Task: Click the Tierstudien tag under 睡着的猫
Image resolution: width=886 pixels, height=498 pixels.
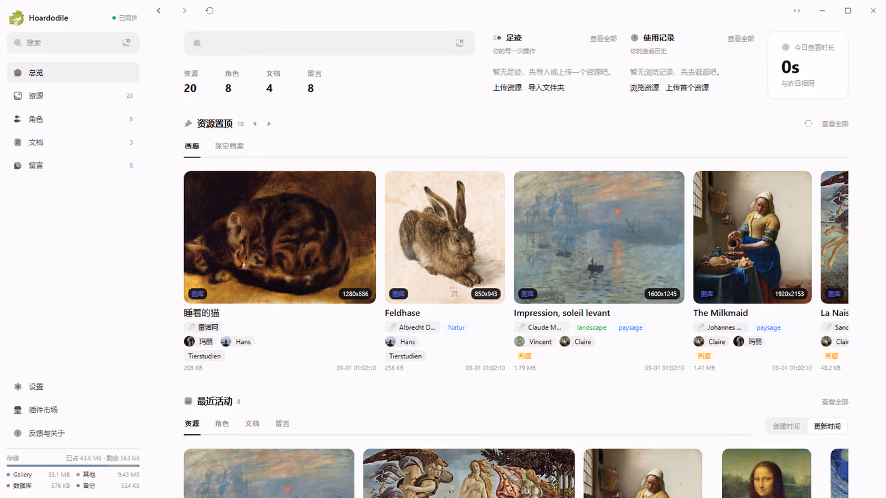Action: [204, 356]
